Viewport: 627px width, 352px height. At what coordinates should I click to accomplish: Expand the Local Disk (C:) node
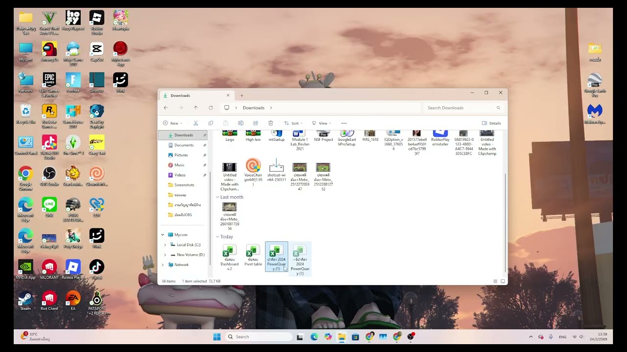(165, 244)
